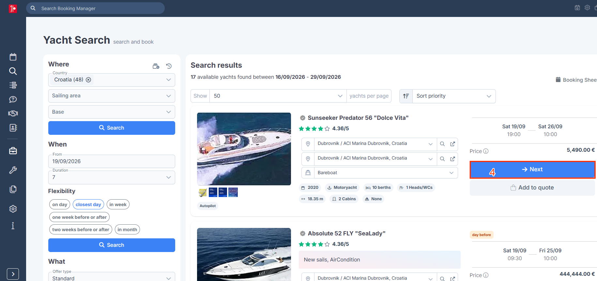Click the calendar icon in the top bar

click(x=577, y=8)
